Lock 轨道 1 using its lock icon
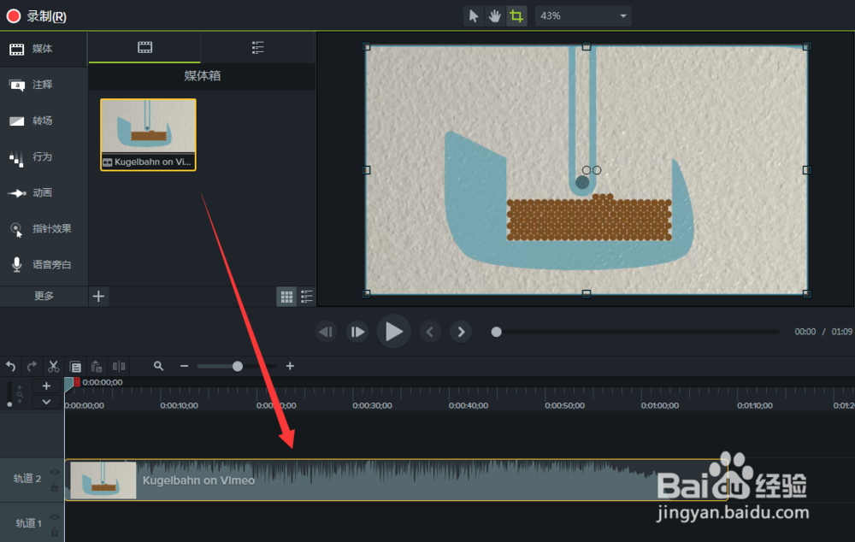This screenshot has width=855, height=542. 55,531
